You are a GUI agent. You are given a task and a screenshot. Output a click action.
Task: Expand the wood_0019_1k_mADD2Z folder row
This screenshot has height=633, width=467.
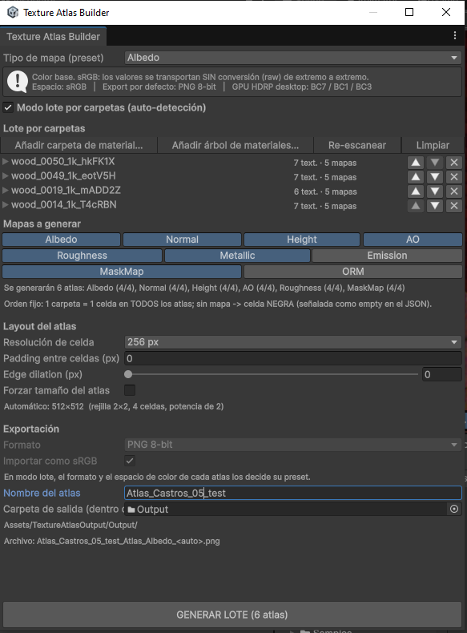[x=6, y=190]
